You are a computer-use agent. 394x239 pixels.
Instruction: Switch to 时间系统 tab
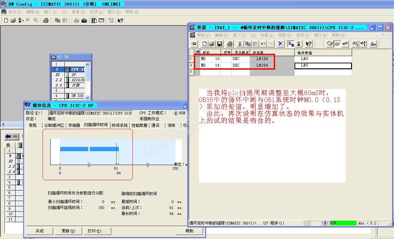pyautogui.click(x=120, y=125)
